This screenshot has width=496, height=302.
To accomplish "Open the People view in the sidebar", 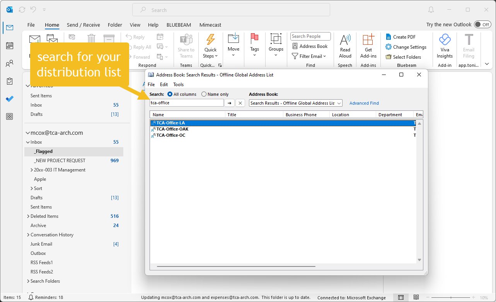I will [10, 63].
